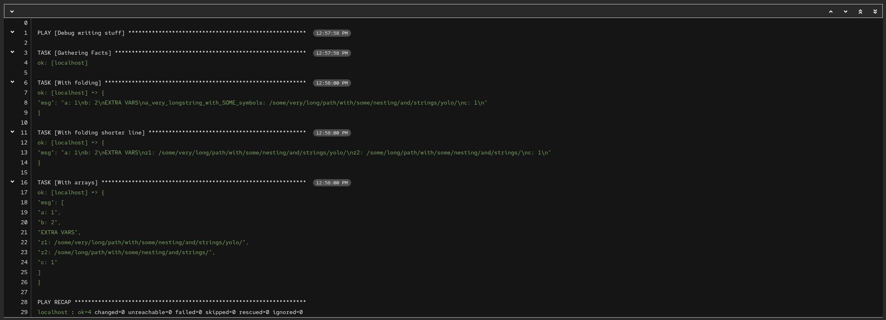Click the Gathering Facts timestamp badge
Screen dimensions: 886x320
click(x=332, y=53)
